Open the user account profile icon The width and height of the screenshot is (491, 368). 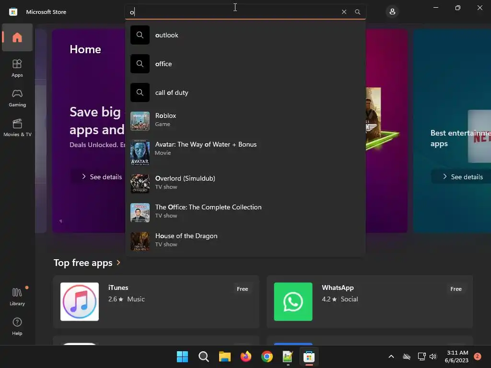pyautogui.click(x=392, y=12)
